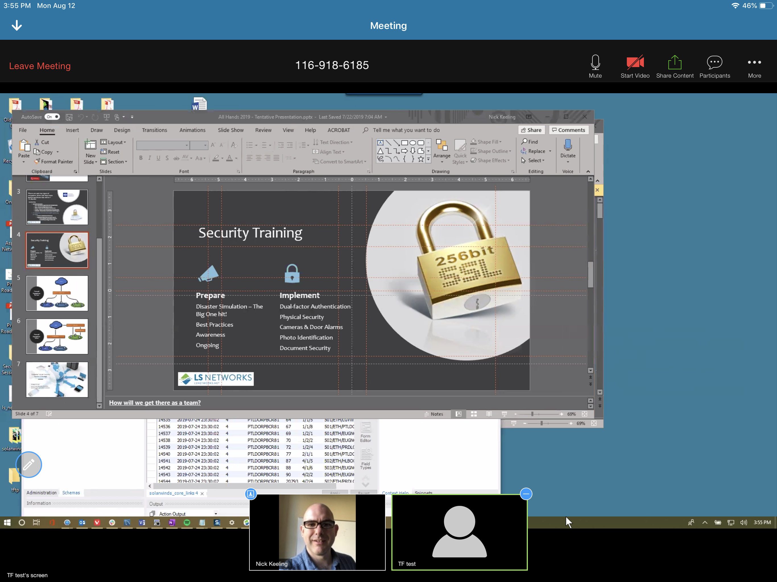Screen dimensions: 777x582
Task: Minimize meeting with the down arrow
Action: pos(16,26)
